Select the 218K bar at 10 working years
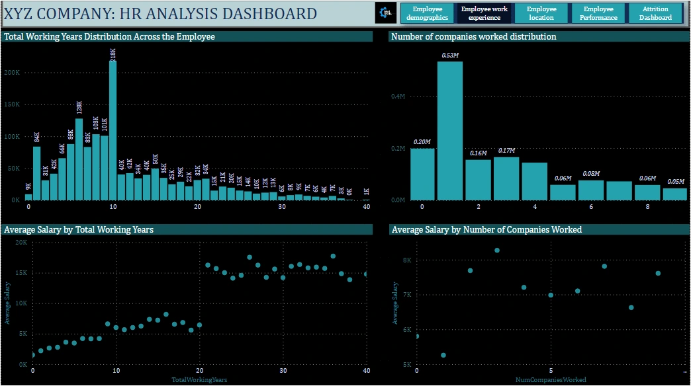 click(113, 130)
